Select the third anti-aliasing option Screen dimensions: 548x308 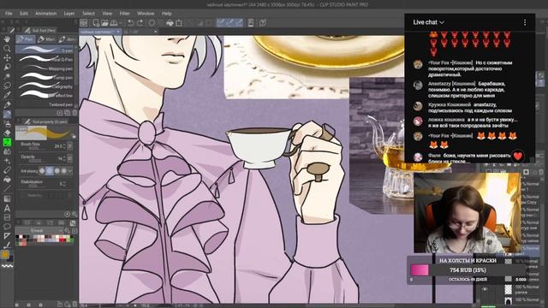tap(57, 171)
